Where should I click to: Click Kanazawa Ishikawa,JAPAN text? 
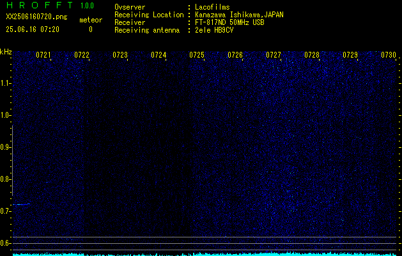pyautogui.click(x=239, y=15)
